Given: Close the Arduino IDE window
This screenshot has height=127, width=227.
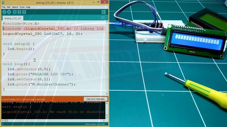Looking at the screenshot, I should pos(105,2).
